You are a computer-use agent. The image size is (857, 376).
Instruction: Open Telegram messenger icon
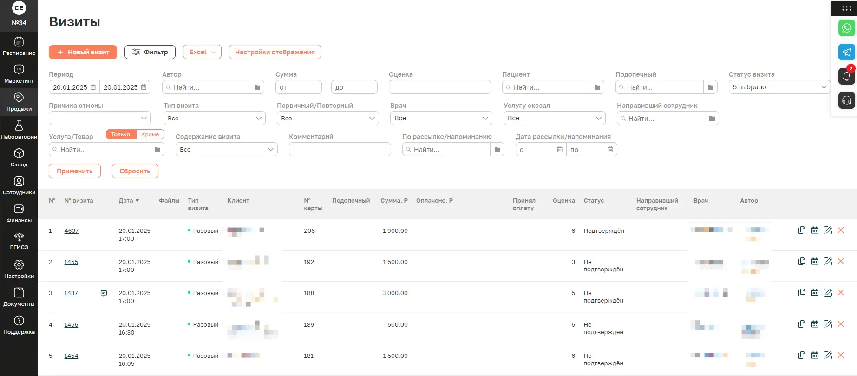pos(846,52)
